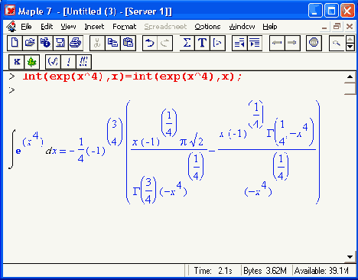Open the Insert menu
The image size is (358, 280).
(x=94, y=27)
